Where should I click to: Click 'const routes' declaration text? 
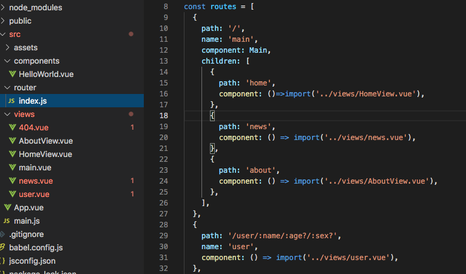[210, 7]
